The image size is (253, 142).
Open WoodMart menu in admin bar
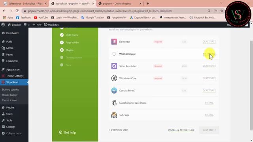coord(51,25)
